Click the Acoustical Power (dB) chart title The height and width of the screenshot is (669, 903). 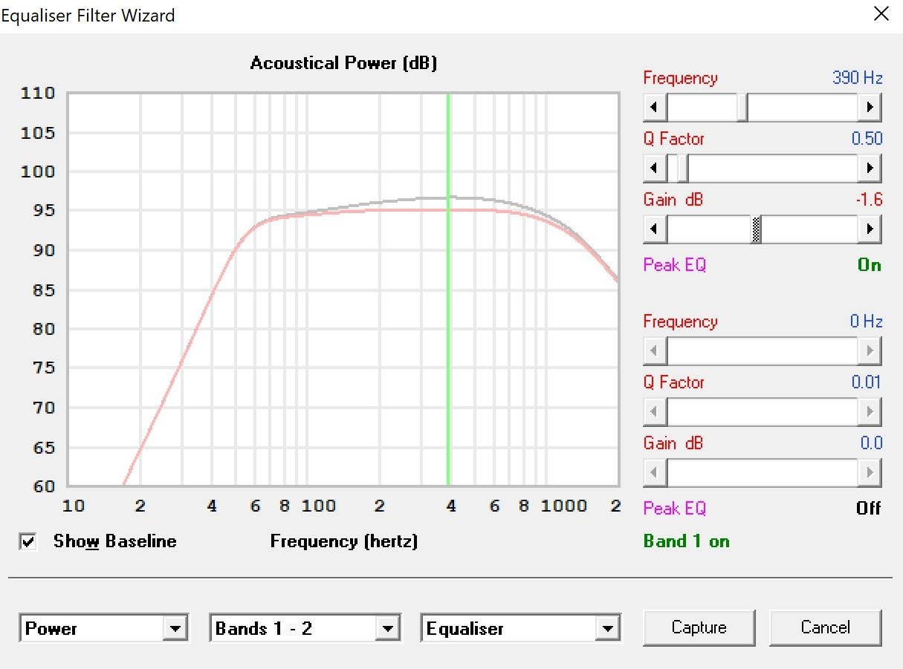(343, 63)
